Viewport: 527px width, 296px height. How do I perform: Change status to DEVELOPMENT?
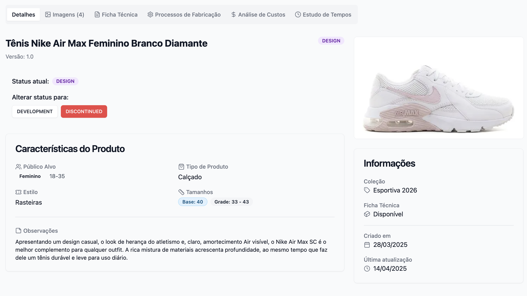click(x=35, y=112)
